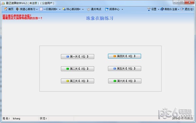This screenshot has height=123, width=196.
Task: Start 第二关【2位】 level
Action: click(77, 69)
